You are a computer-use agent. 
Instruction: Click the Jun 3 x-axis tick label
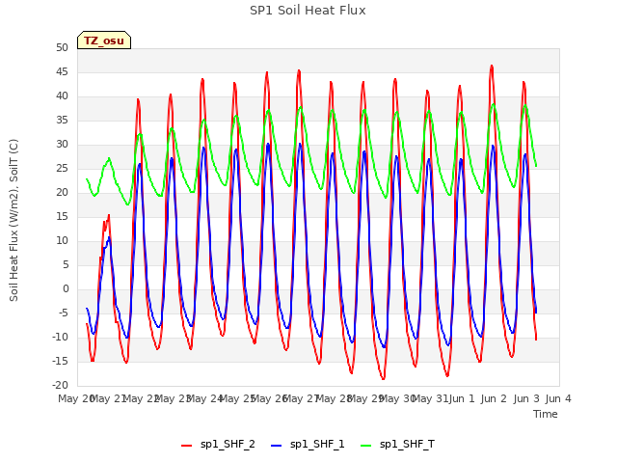click(526, 398)
